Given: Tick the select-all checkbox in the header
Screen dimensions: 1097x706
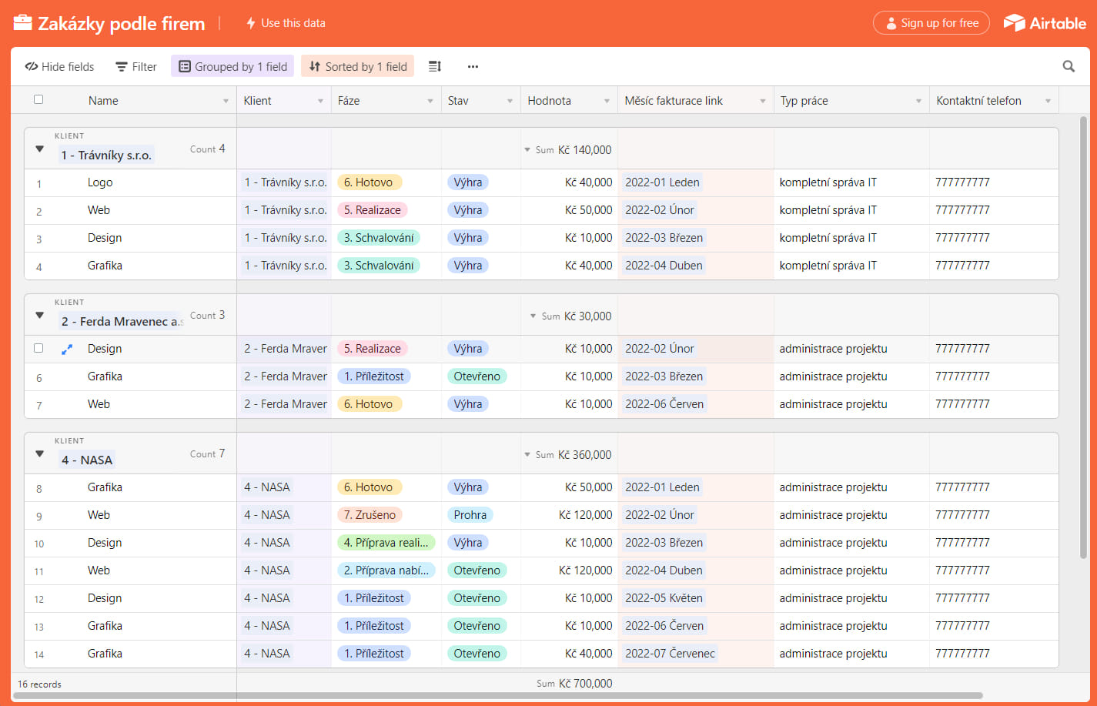Looking at the screenshot, I should (38, 99).
